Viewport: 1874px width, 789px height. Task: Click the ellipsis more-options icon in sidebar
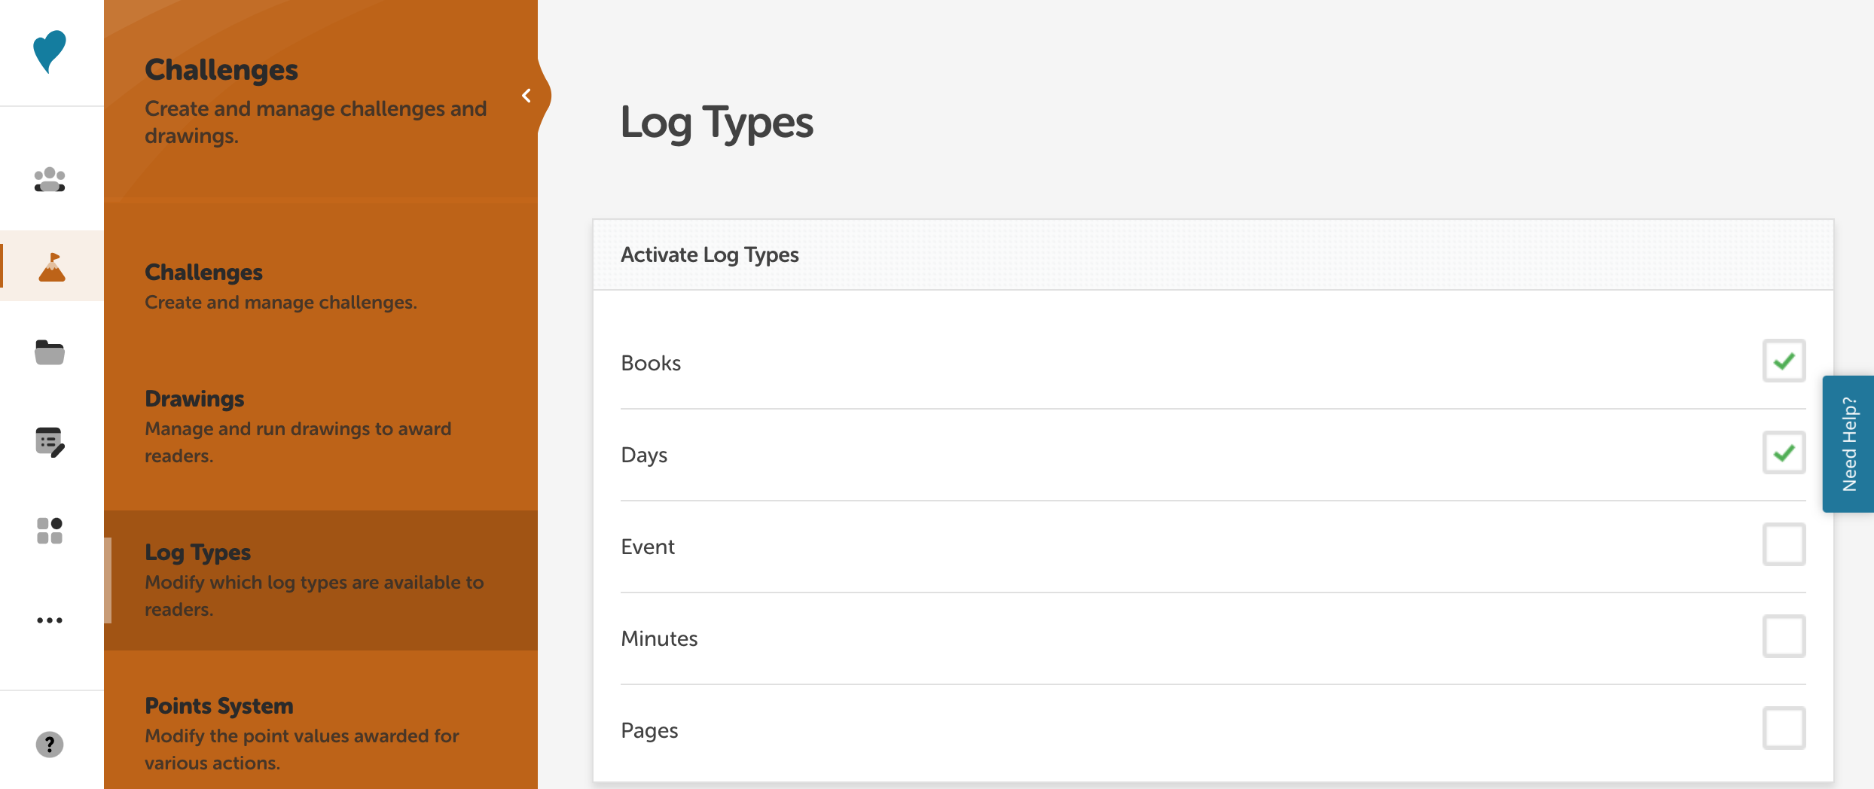48,620
